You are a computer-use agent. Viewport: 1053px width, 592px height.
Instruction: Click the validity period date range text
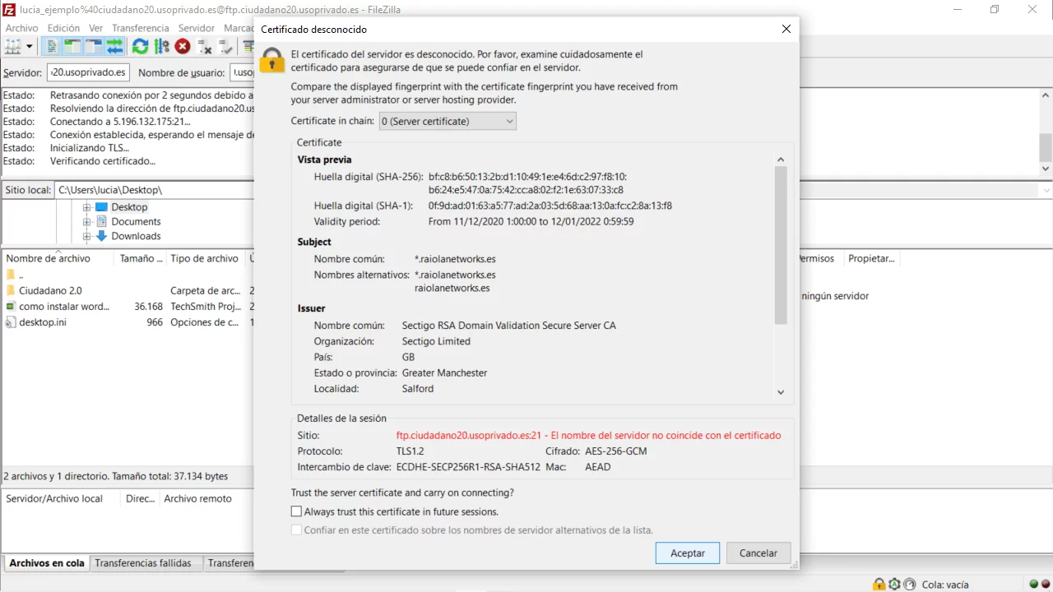[531, 221]
